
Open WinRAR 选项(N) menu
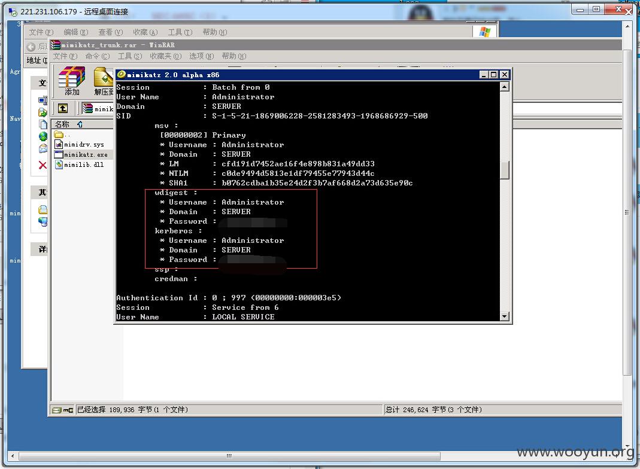tap(201, 56)
